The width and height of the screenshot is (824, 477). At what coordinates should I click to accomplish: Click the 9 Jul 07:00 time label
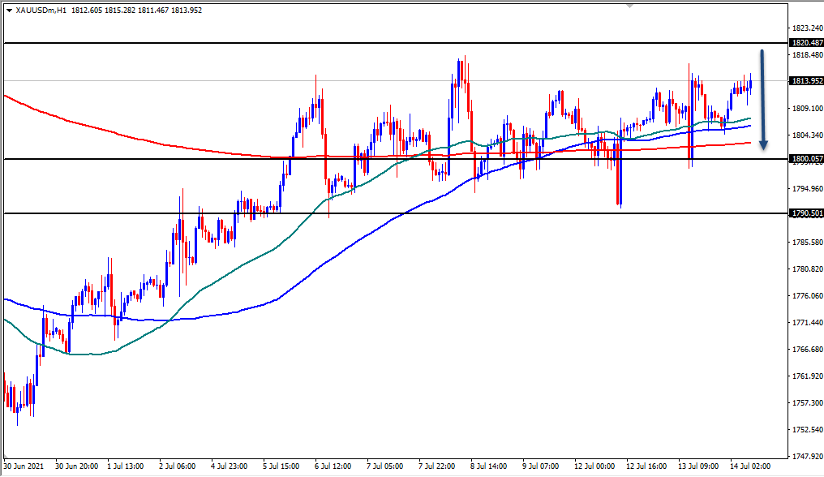click(541, 466)
